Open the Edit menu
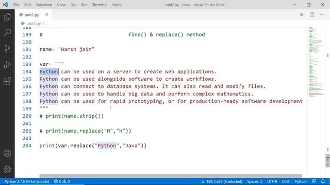 [27, 5]
